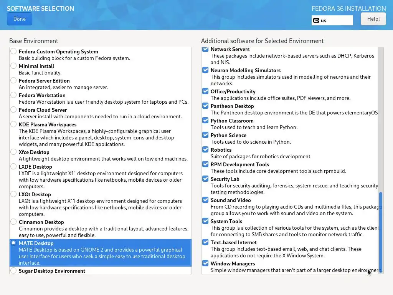Disable Python Classroom checkbox
Screen dimensions: 393x295
(x=205, y=120)
